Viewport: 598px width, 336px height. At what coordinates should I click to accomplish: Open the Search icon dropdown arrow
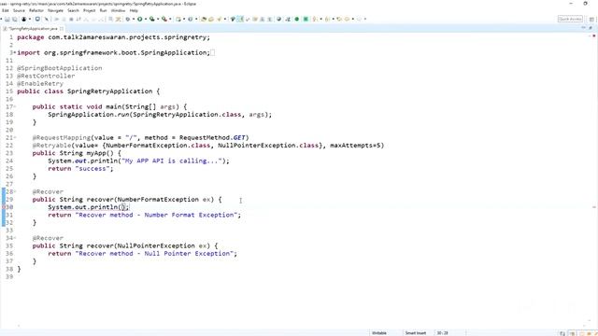tap(225, 19)
